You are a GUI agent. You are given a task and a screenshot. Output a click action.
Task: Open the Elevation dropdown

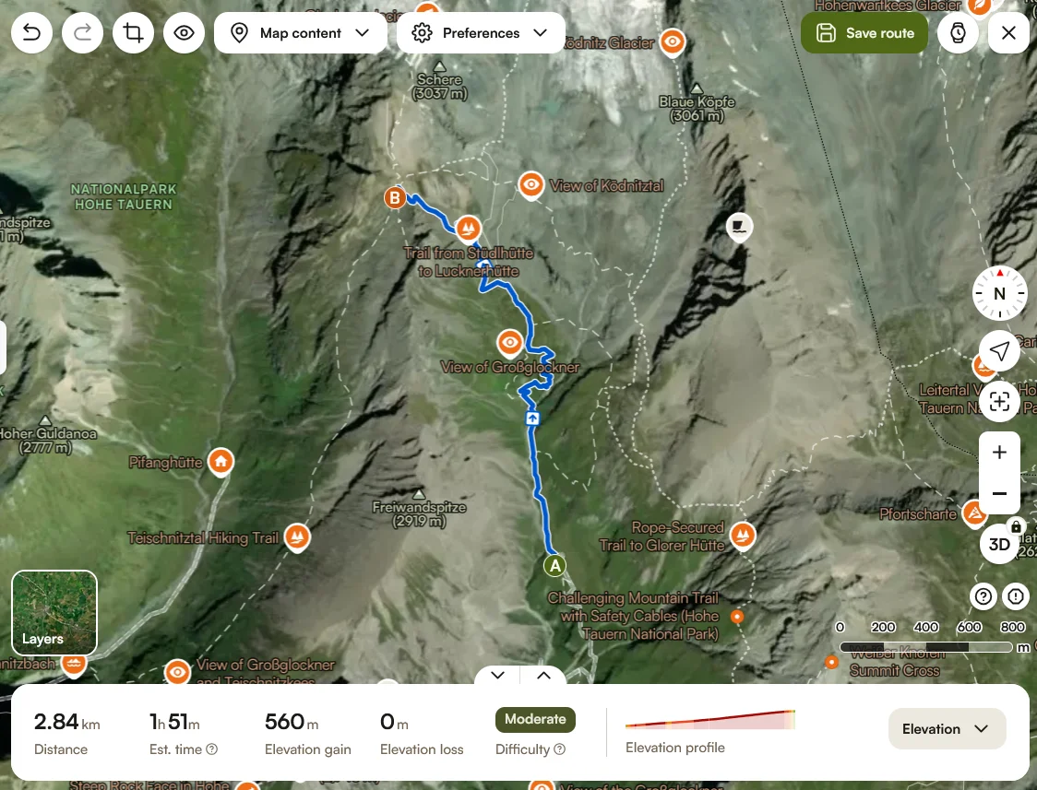click(947, 728)
